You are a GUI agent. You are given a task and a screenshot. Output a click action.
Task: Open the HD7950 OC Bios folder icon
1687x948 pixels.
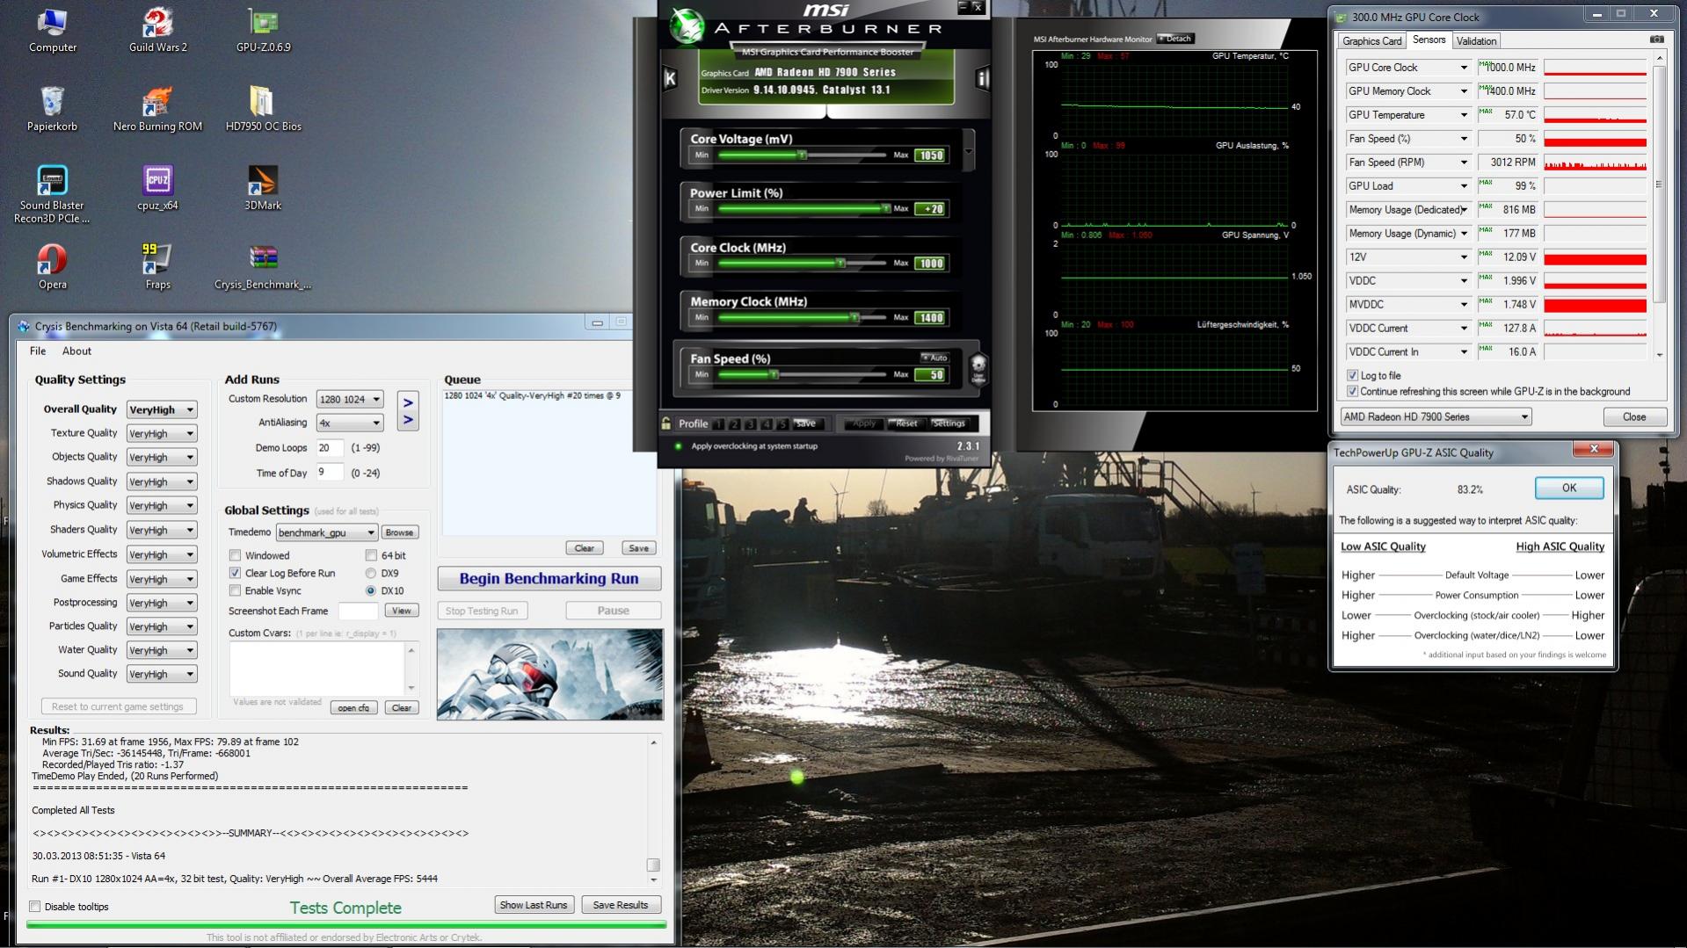point(264,108)
